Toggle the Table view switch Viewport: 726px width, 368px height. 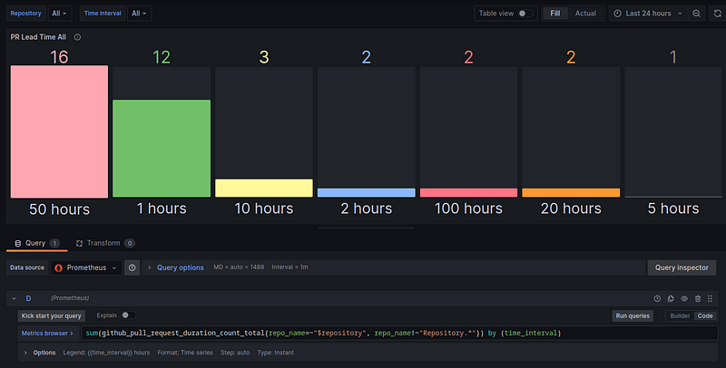(525, 14)
